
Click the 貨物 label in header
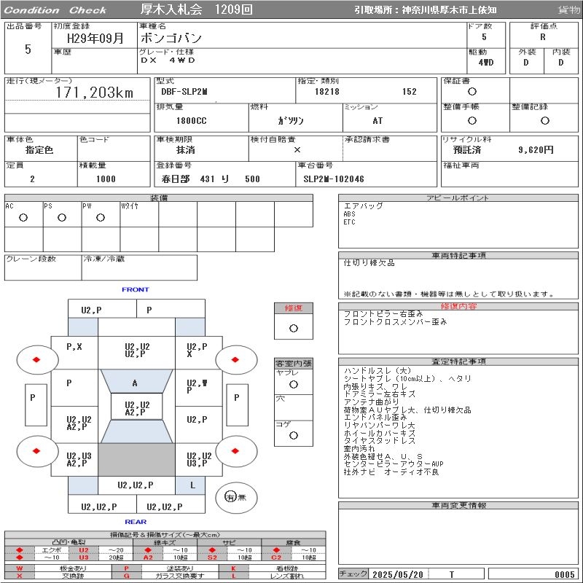click(568, 10)
